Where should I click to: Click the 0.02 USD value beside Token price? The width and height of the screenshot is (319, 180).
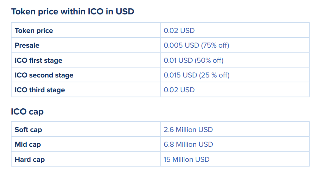[x=179, y=31]
